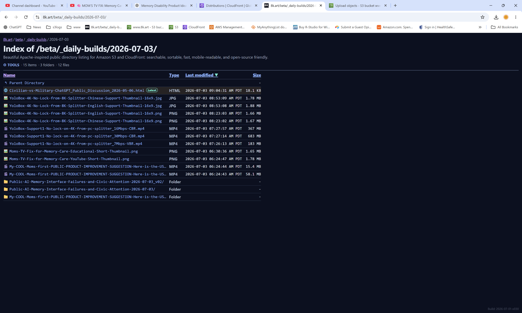
Task: Open the TOOLS gear menu
Action: point(11,65)
